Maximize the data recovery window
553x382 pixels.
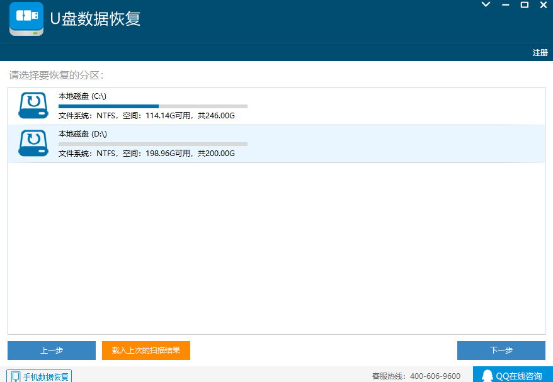(x=524, y=4)
